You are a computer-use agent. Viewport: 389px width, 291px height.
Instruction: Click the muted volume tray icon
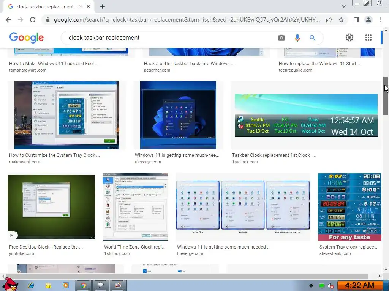tap(331, 286)
